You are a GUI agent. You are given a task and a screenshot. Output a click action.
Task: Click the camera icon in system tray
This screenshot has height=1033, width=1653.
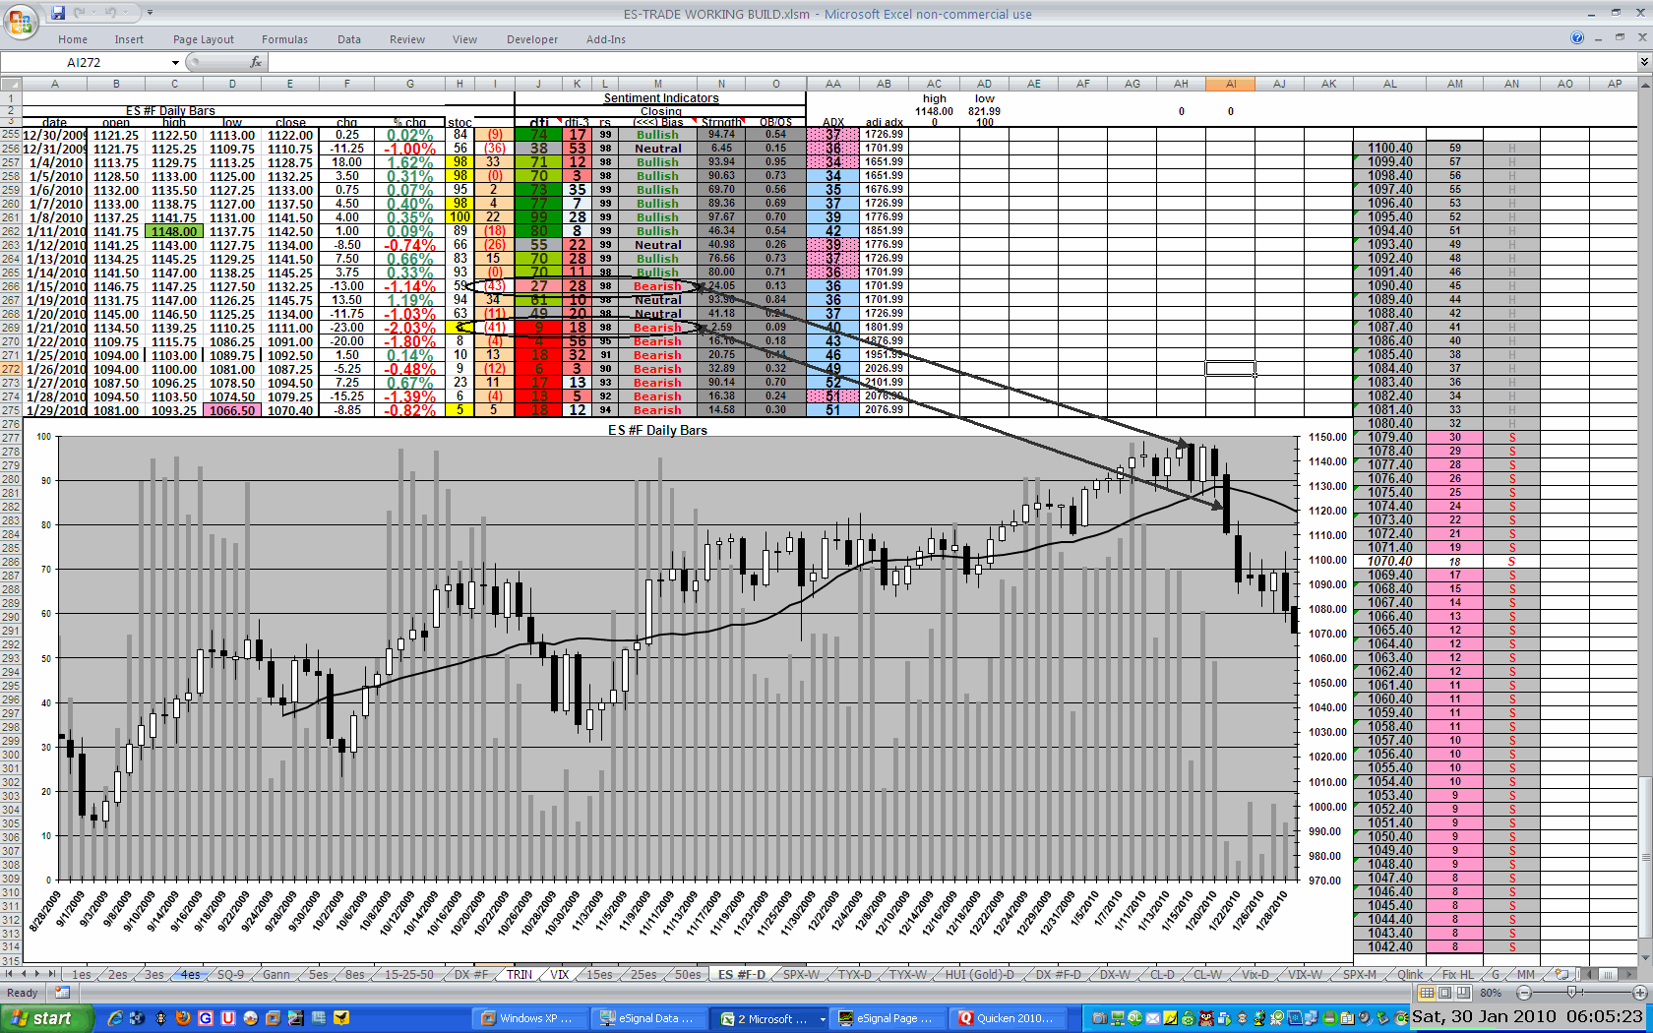click(x=1099, y=1018)
